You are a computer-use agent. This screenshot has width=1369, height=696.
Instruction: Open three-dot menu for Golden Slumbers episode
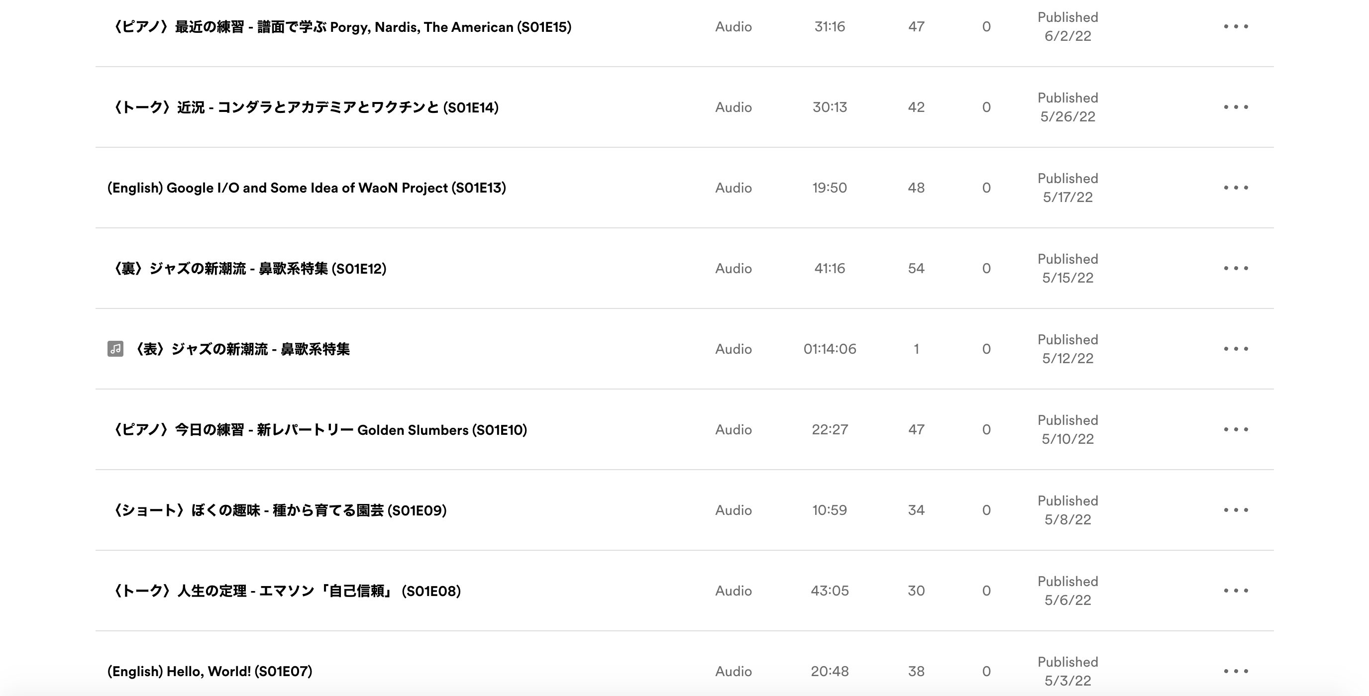click(1236, 429)
